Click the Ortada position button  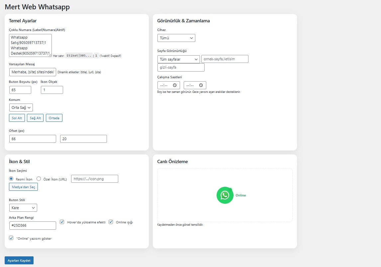[54, 118]
